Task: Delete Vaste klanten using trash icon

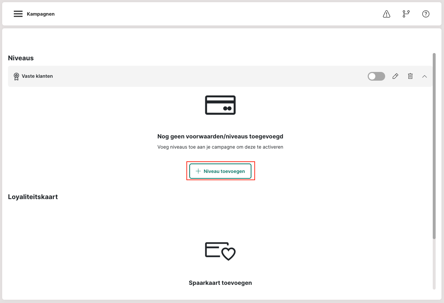Action: pyautogui.click(x=410, y=76)
